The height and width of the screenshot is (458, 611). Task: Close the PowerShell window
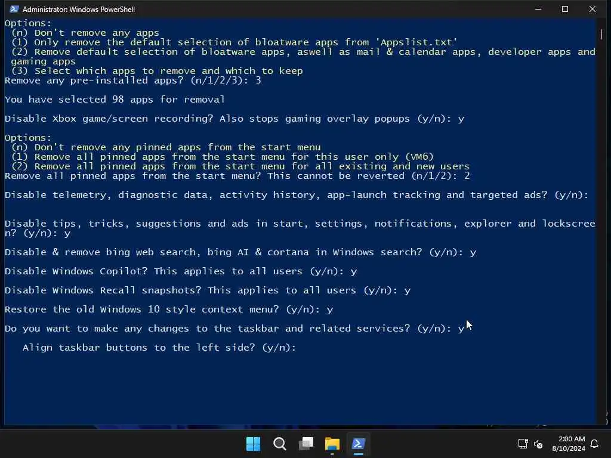[593, 9]
